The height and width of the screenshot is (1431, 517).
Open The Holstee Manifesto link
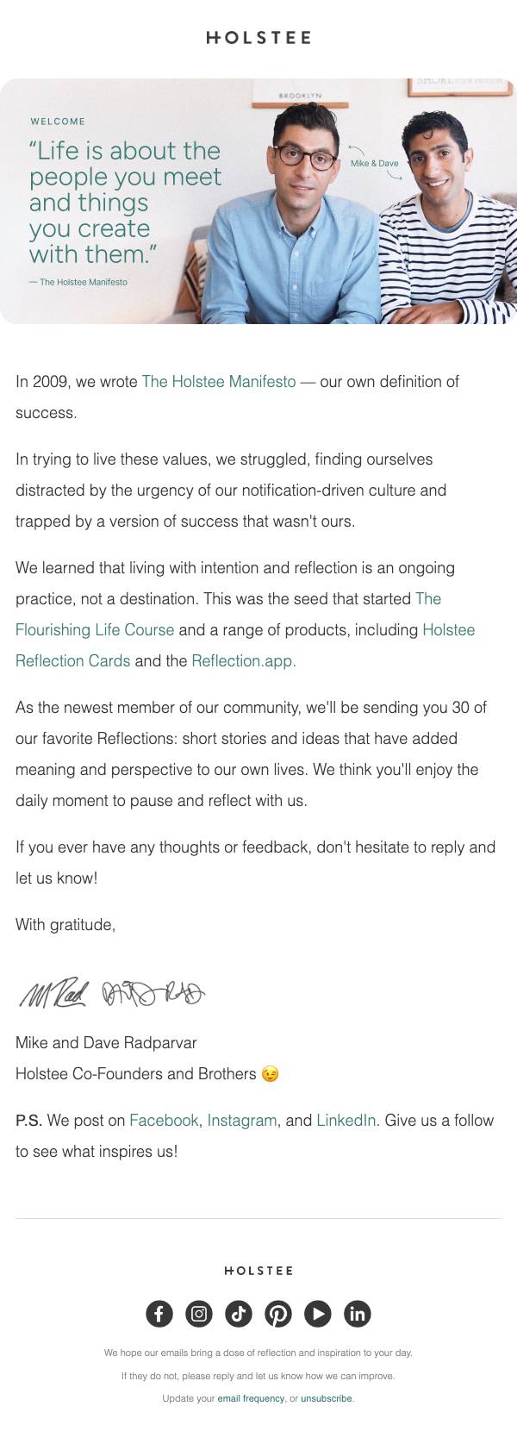pyautogui.click(x=219, y=381)
